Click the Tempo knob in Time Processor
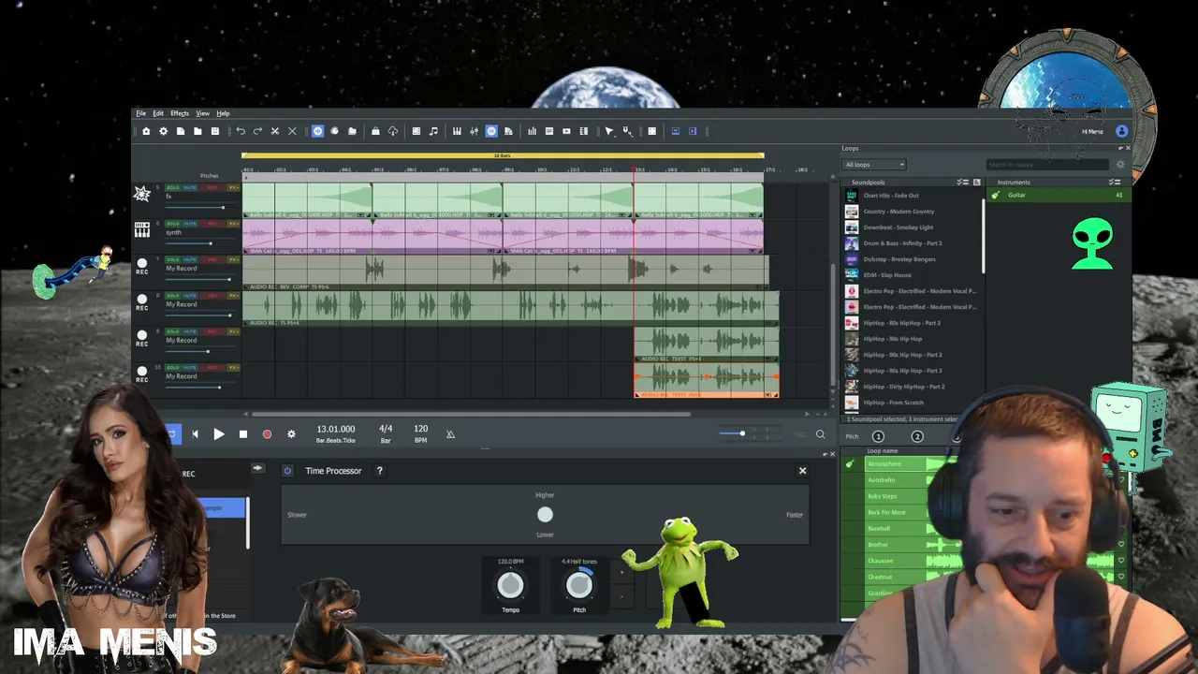 (x=510, y=585)
